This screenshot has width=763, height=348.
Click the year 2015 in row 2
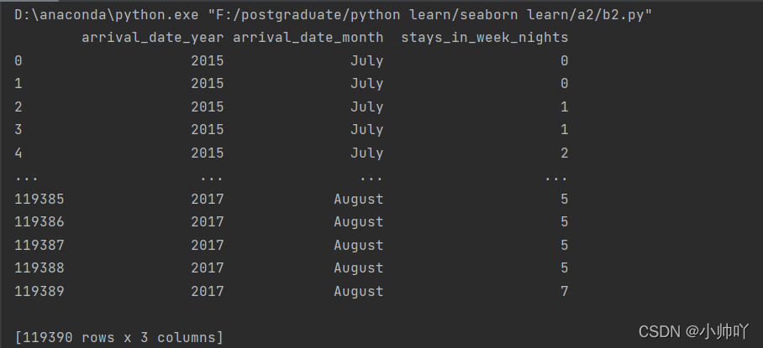(x=208, y=106)
